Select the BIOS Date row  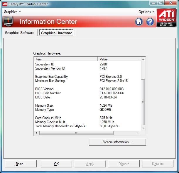[87, 97]
